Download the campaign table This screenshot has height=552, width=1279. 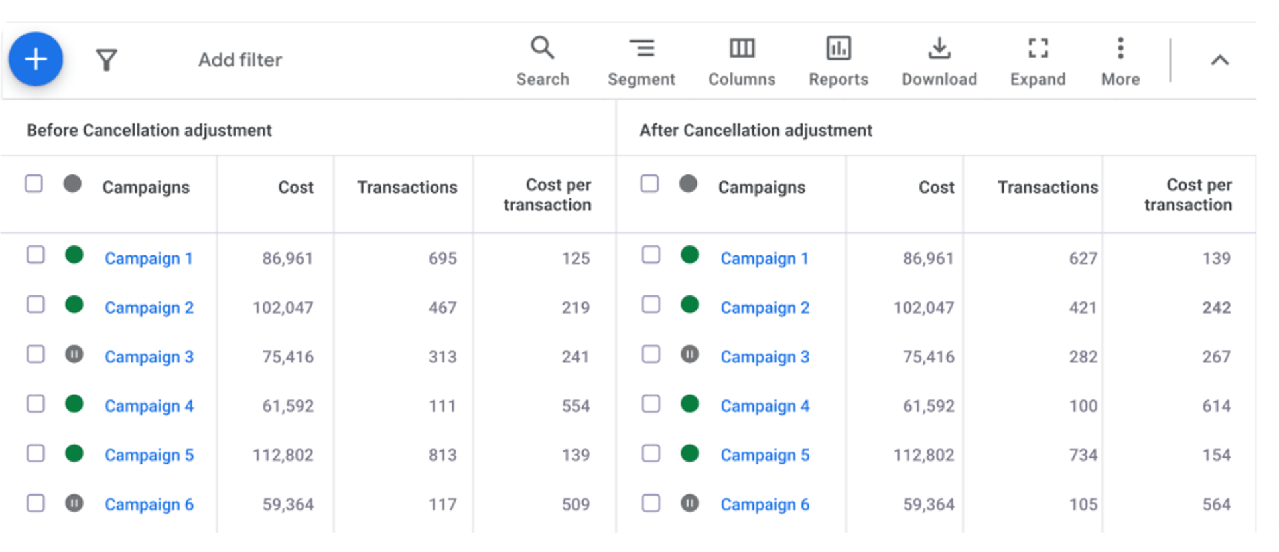(x=939, y=60)
